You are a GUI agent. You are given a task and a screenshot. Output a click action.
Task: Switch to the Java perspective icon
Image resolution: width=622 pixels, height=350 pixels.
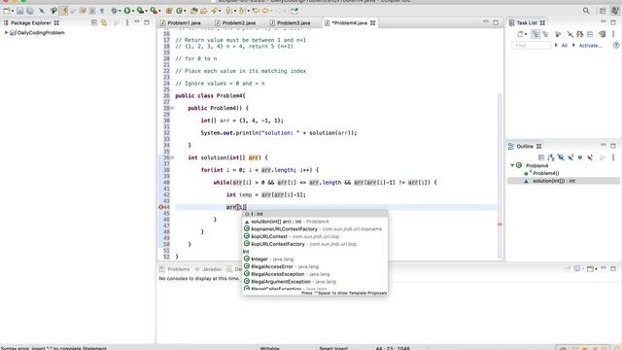click(x=614, y=11)
